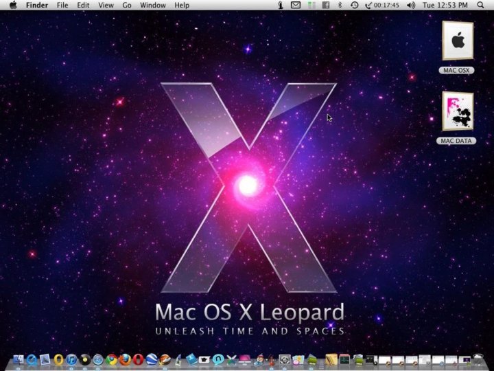
Task: Click the Facebook menu bar icon
Action: 326,5
